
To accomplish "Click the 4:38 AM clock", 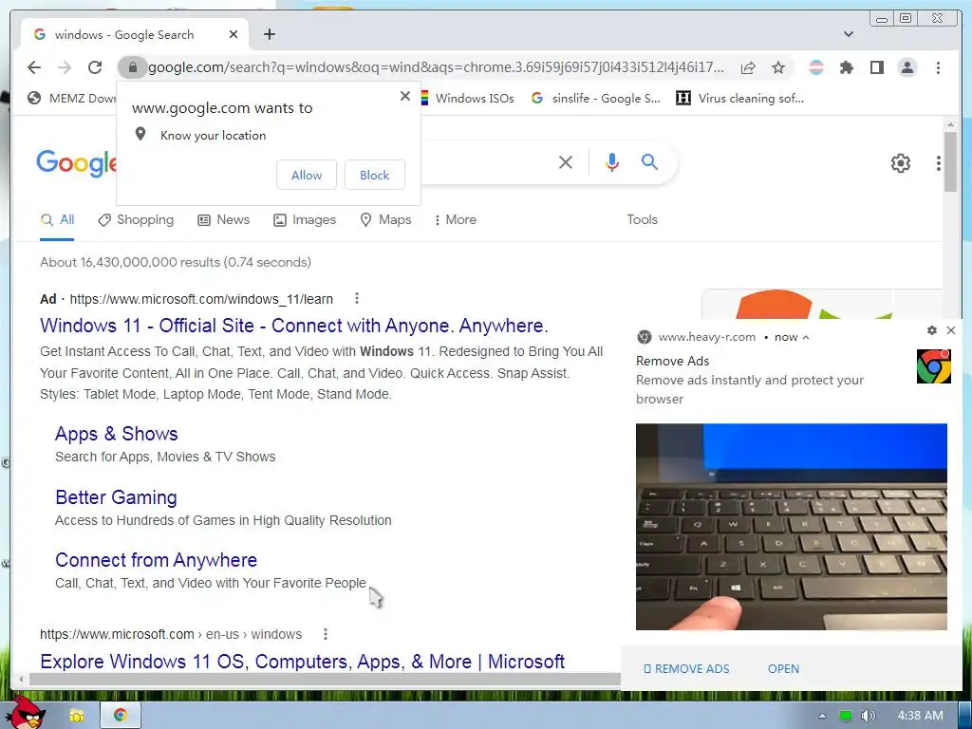I will (920, 716).
